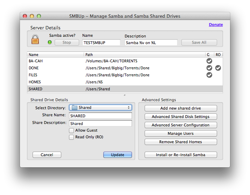250x195 pixels.
Task: Click the Share Name input field
Action: [x=100, y=116]
